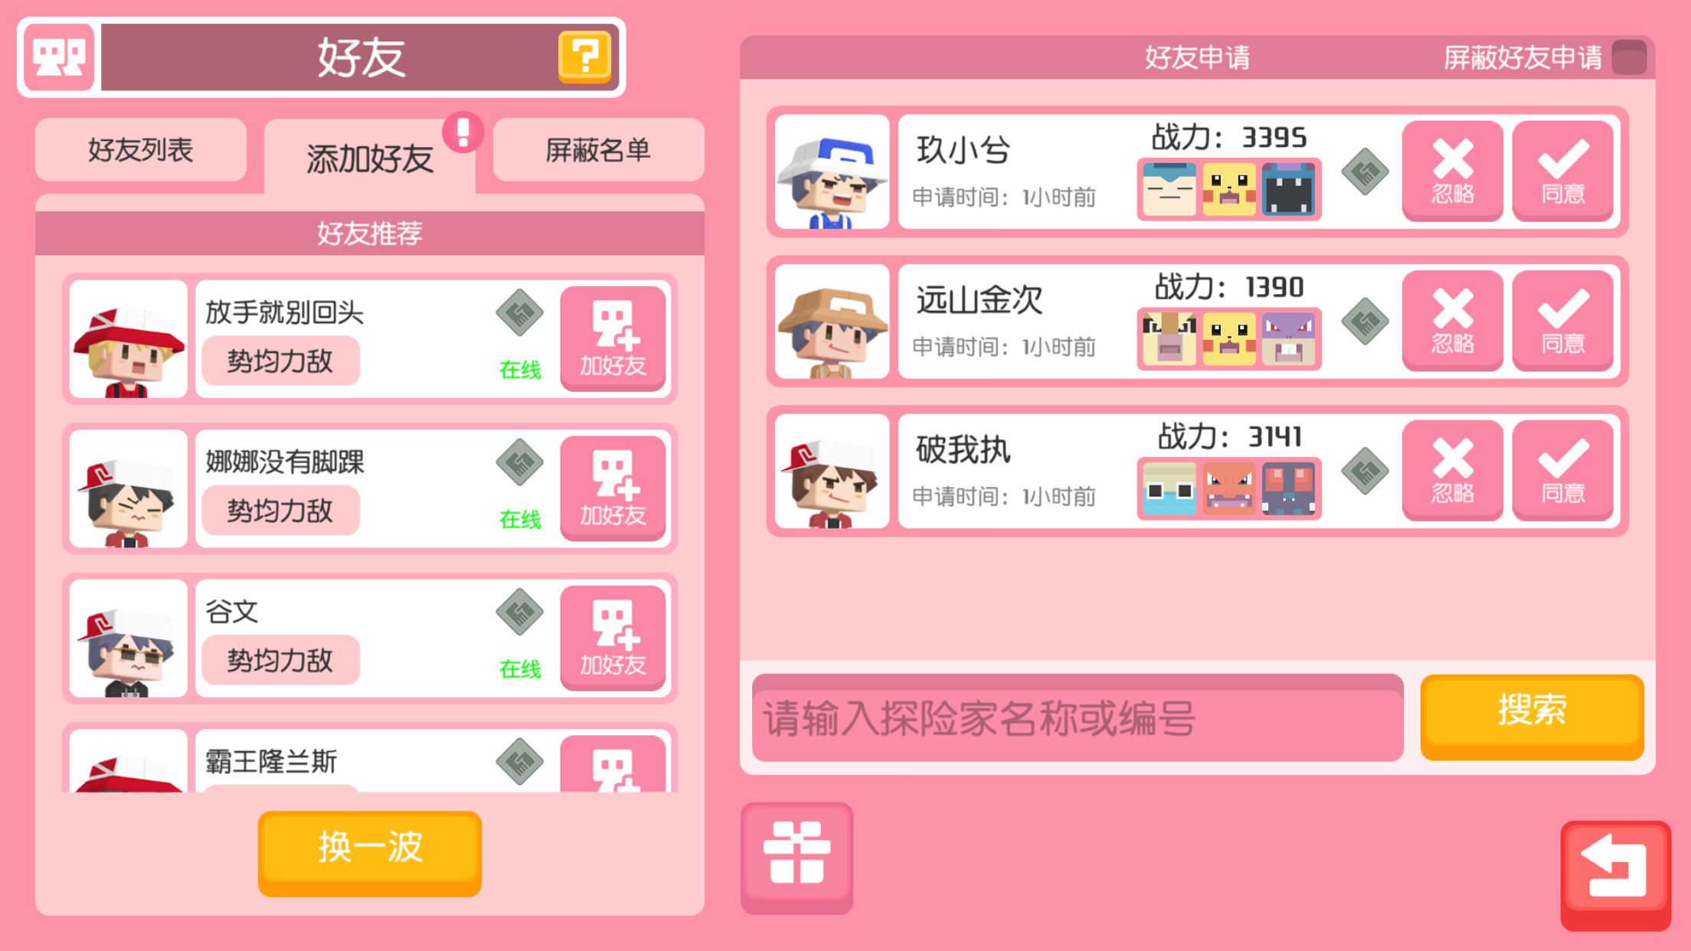Switch to the 好友列表 tab
The image size is (1691, 951).
tap(141, 150)
